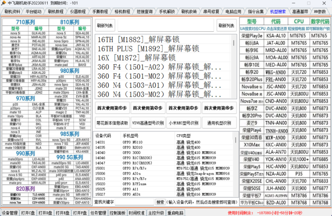This screenshot has height=216, width=332.
Task: Switch to the 短接查询 tab
Action: 144,12
